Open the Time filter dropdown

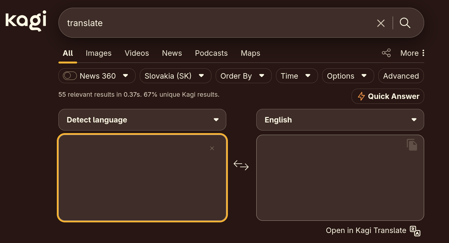tap(297, 76)
